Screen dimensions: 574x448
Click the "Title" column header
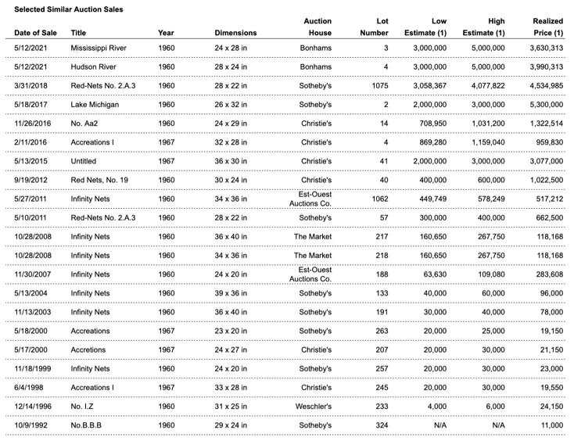78,33
